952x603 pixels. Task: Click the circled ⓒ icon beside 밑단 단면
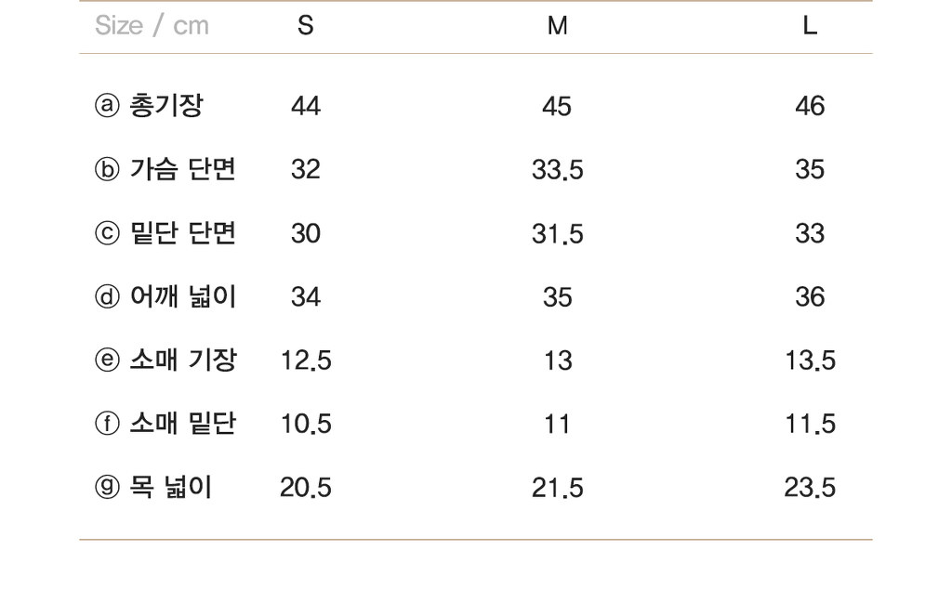click(107, 233)
